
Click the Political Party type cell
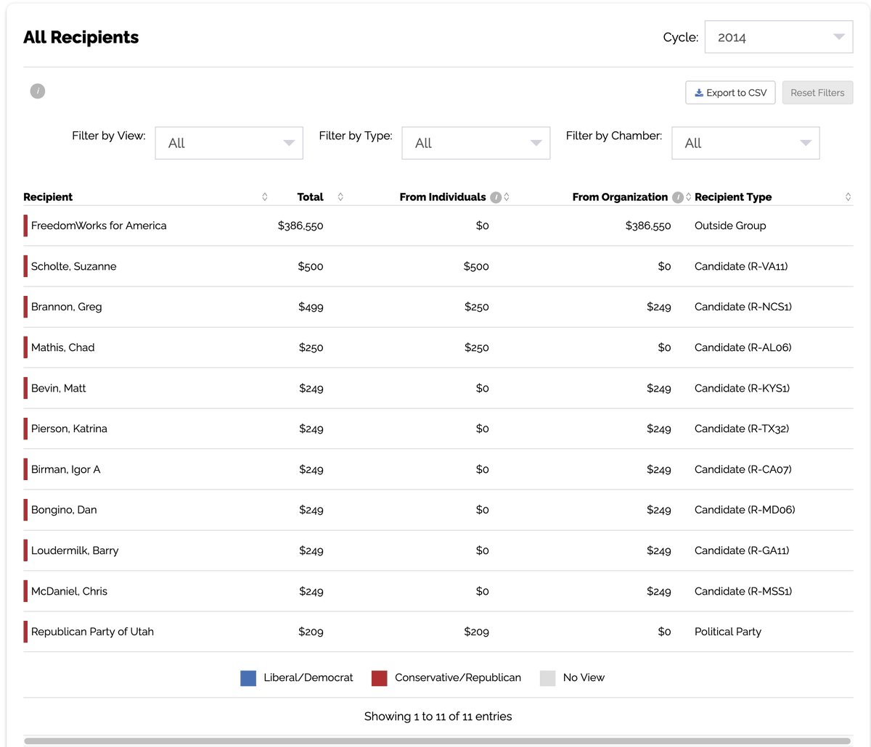(728, 632)
